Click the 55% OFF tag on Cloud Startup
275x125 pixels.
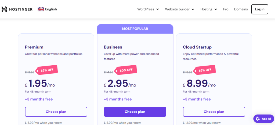(204, 70)
